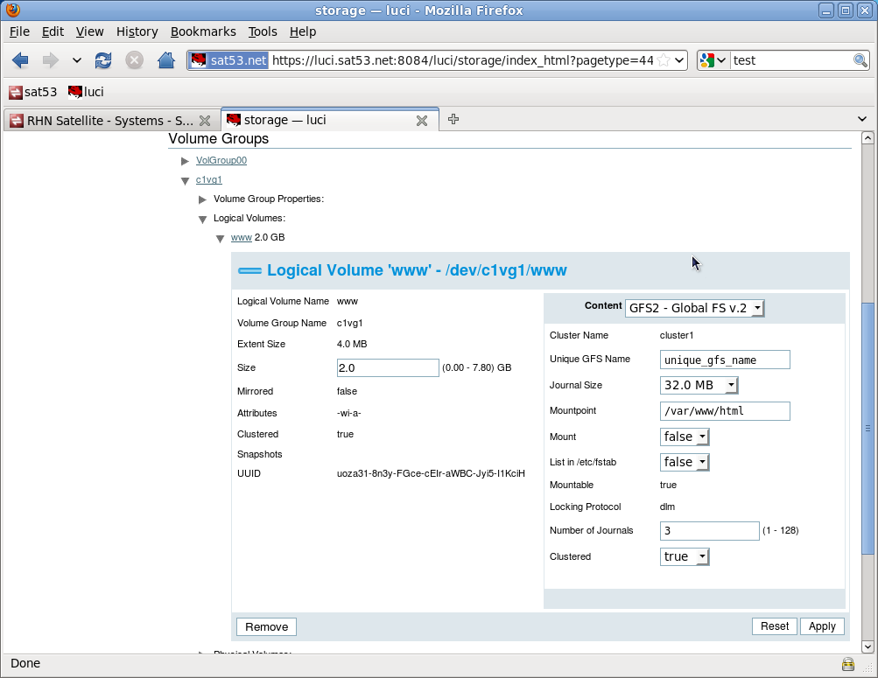The image size is (878, 678).
Task: Change the Clustered true selector
Action: (685, 556)
